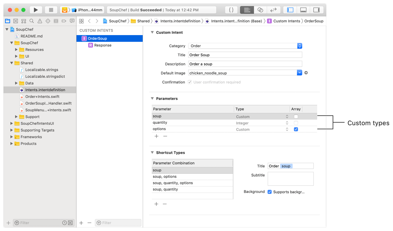Select the iPhone 44mm scheme destination

[87, 10]
